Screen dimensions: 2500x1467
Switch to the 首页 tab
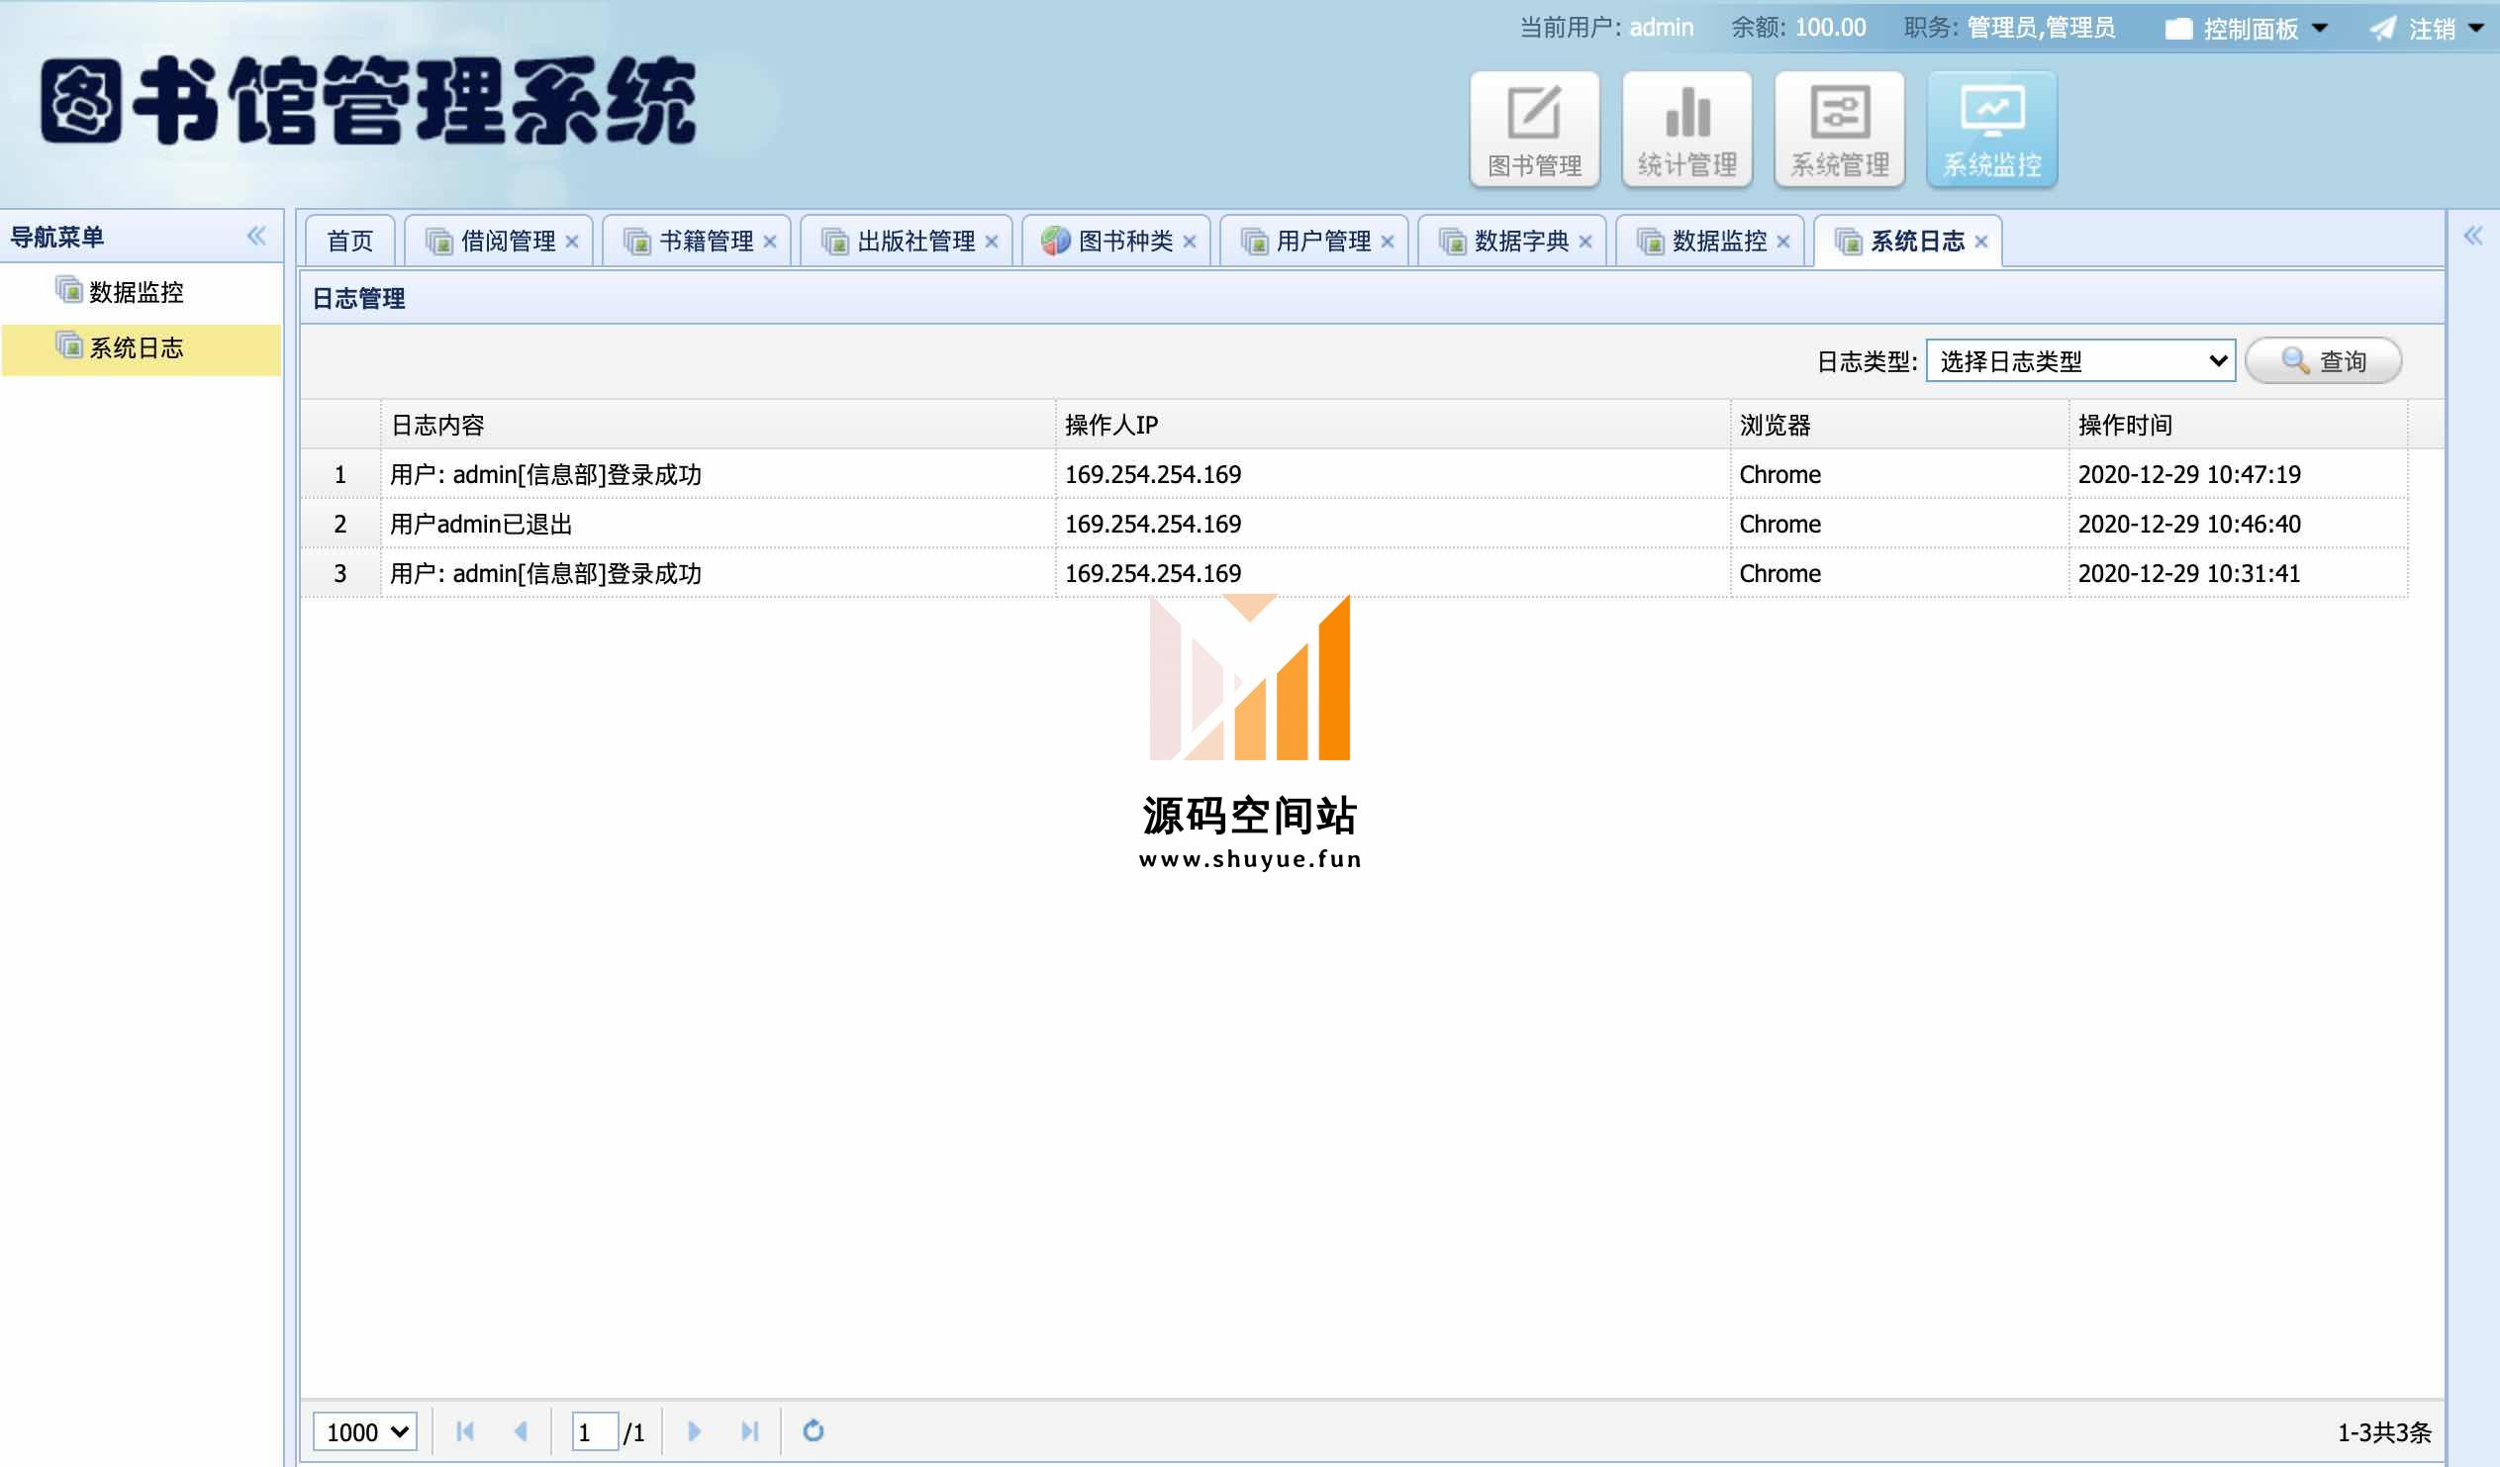pos(350,242)
